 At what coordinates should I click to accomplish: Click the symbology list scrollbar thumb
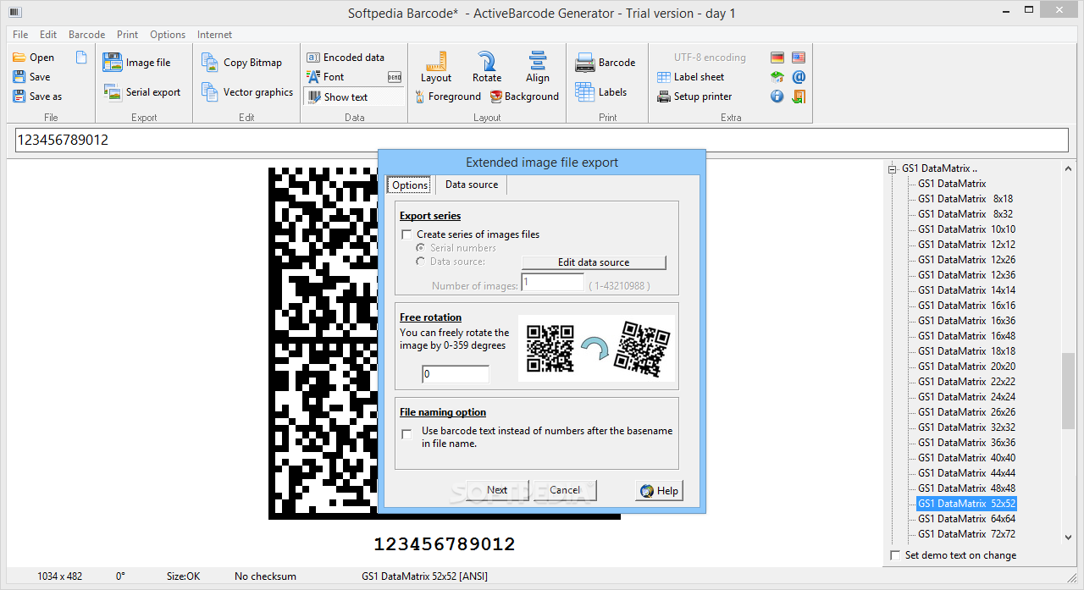pyautogui.click(x=1068, y=392)
